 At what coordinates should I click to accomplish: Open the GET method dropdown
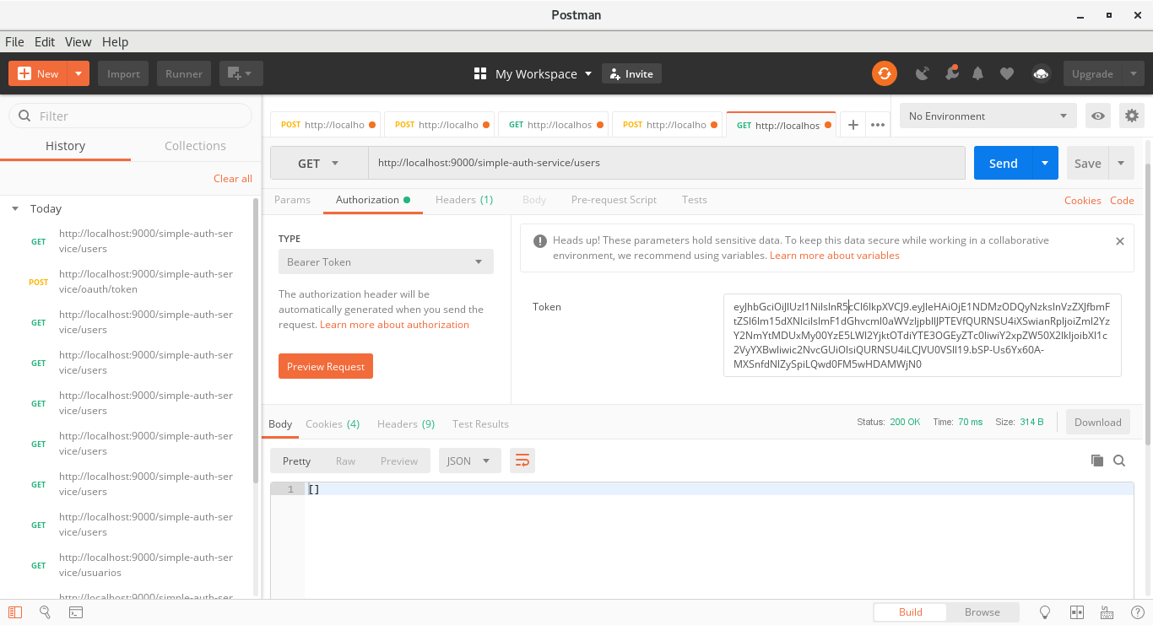[318, 163]
